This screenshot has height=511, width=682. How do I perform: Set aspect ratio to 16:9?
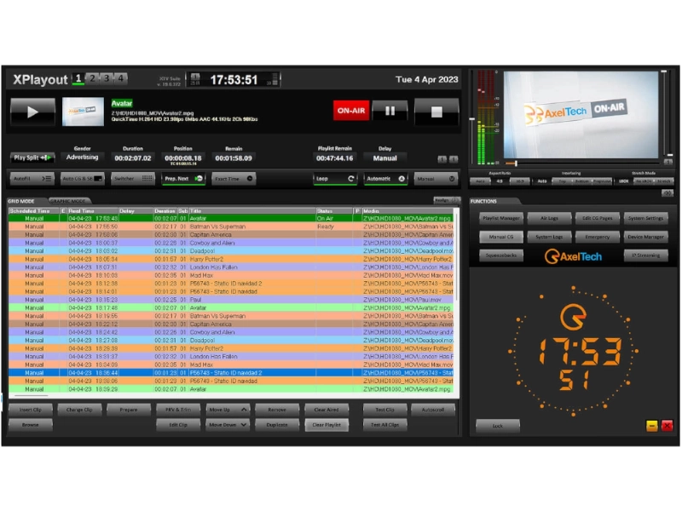[520, 181]
